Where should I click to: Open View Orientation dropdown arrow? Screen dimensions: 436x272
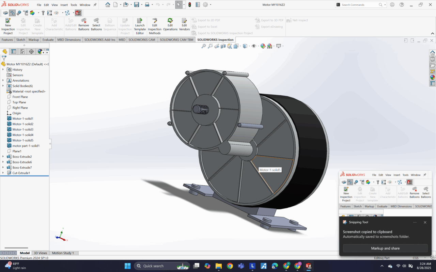(240, 46)
